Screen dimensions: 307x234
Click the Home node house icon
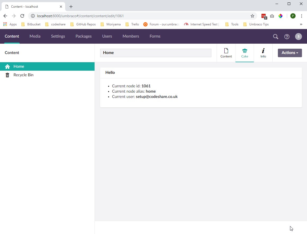point(7,66)
